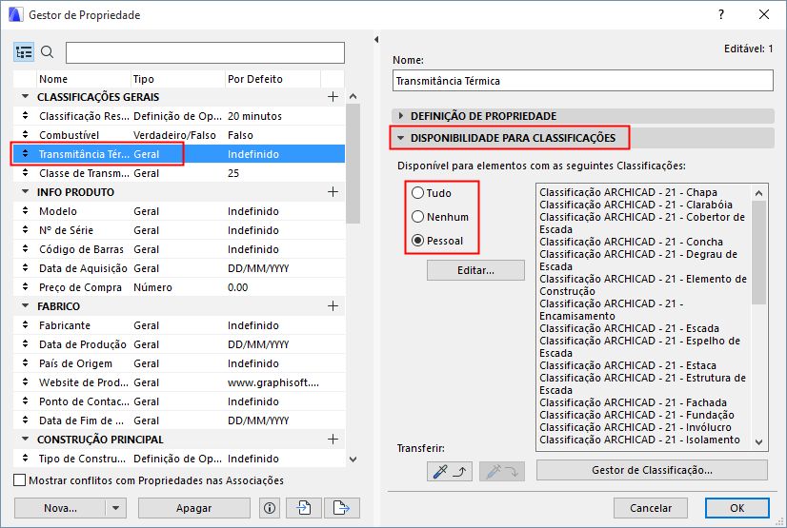Collapse the FABRICO group
Screen dimensions: 787x528
point(25,305)
